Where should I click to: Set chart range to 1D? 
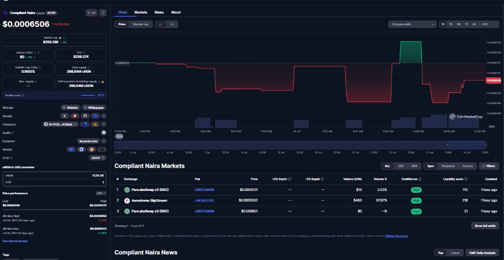coord(443,24)
